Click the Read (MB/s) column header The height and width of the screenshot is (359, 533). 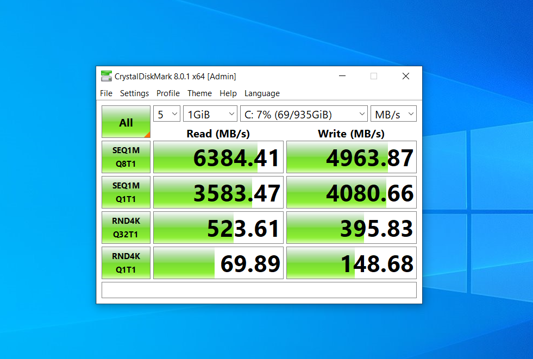[x=218, y=134]
